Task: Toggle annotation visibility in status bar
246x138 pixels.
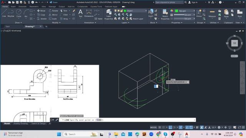Action: click(x=202, y=128)
